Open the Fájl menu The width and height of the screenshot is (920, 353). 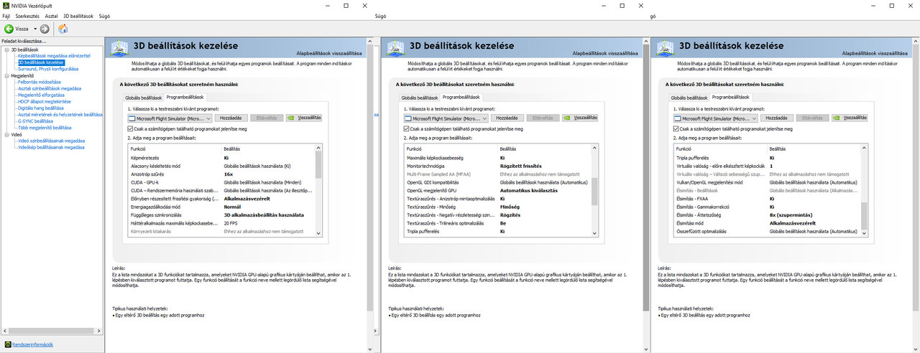click(6, 15)
